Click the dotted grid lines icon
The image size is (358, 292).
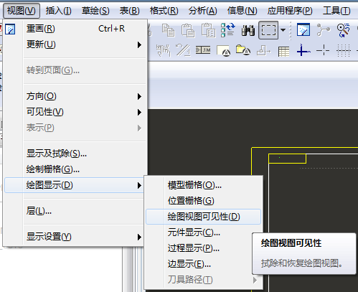tap(344, 50)
